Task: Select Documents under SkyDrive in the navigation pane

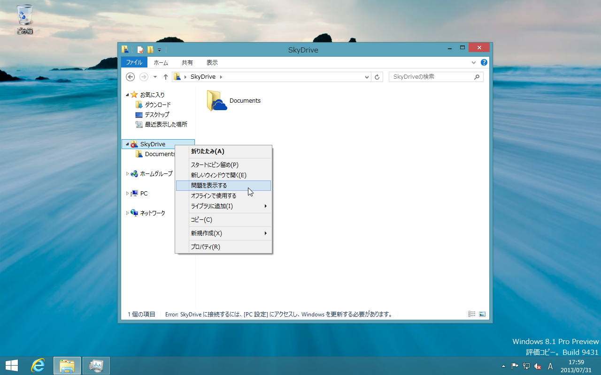Action: [160, 154]
